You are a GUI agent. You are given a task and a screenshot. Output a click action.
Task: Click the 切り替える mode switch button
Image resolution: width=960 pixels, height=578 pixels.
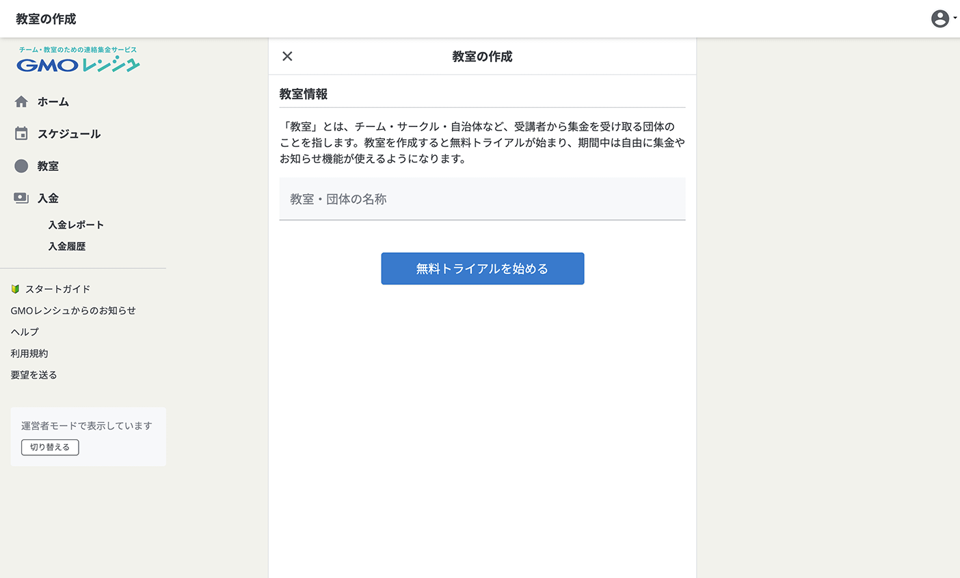click(50, 448)
